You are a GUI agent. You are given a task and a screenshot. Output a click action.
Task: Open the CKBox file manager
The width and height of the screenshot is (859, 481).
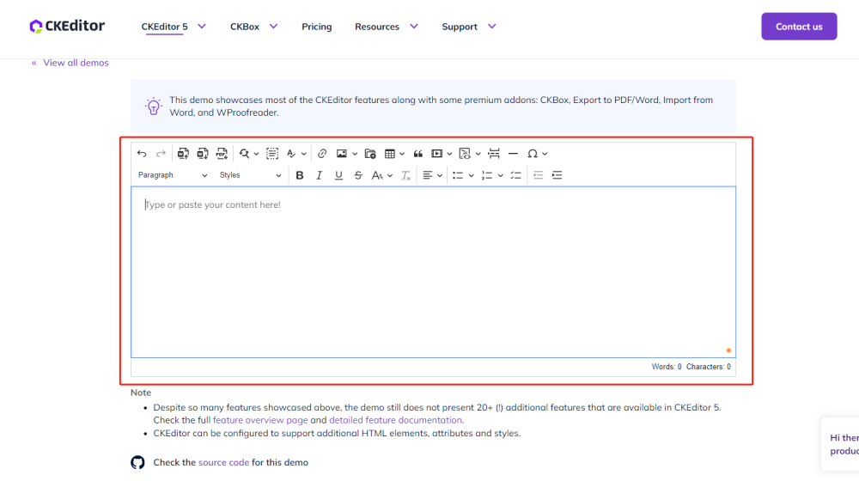(370, 154)
